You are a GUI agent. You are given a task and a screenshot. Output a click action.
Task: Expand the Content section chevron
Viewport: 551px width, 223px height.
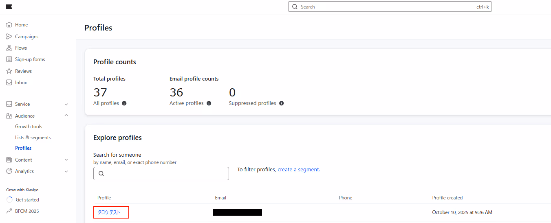click(66, 160)
